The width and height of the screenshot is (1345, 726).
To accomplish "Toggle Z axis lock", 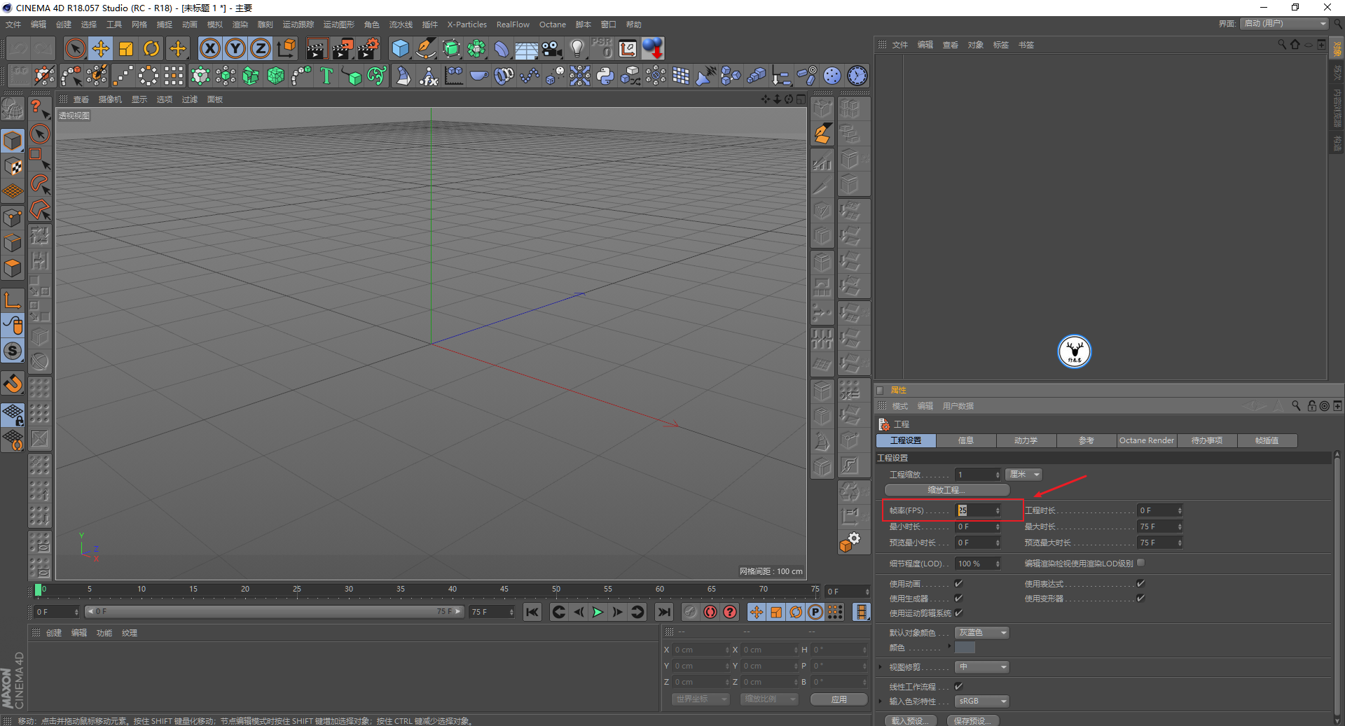I will click(x=261, y=48).
